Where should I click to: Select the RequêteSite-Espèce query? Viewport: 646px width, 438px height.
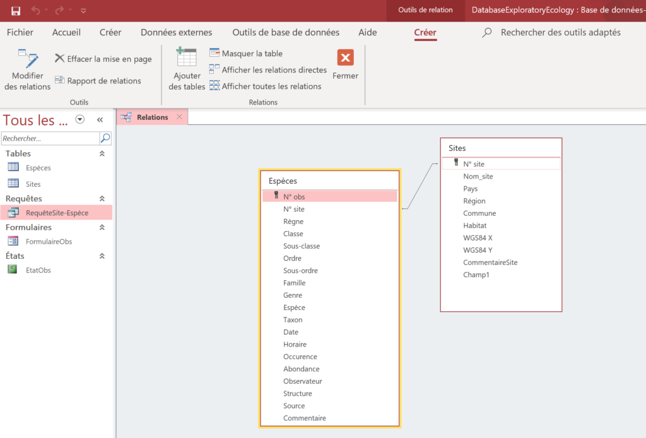pos(56,213)
